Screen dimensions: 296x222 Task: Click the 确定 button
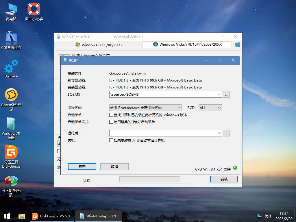coord(82,167)
